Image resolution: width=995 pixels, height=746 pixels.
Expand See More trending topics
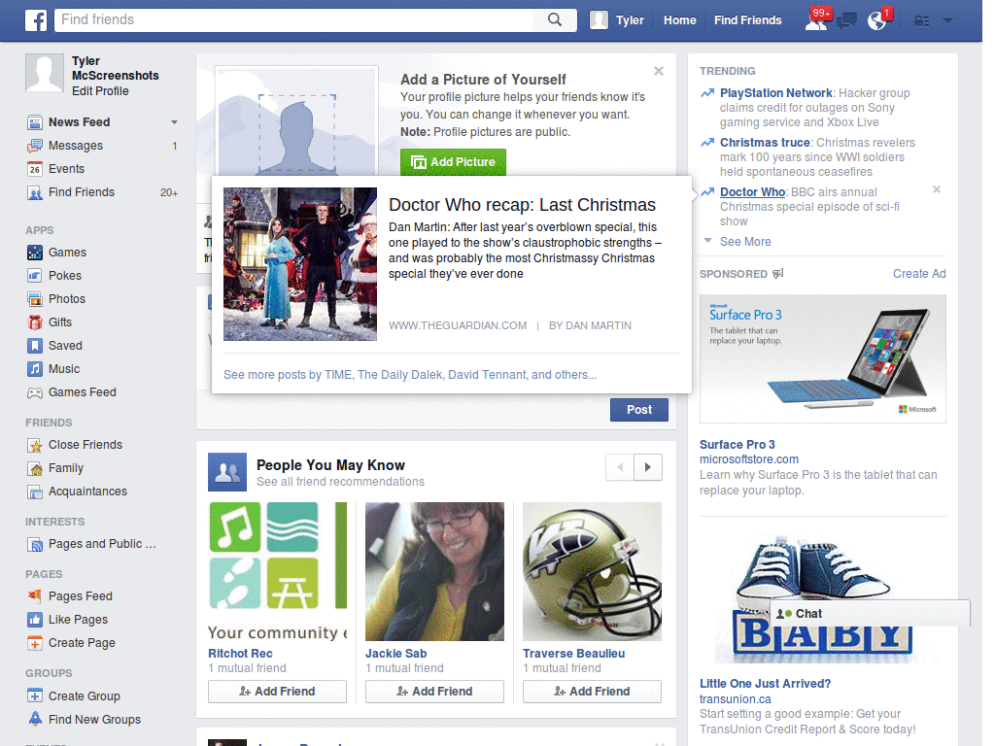745,242
